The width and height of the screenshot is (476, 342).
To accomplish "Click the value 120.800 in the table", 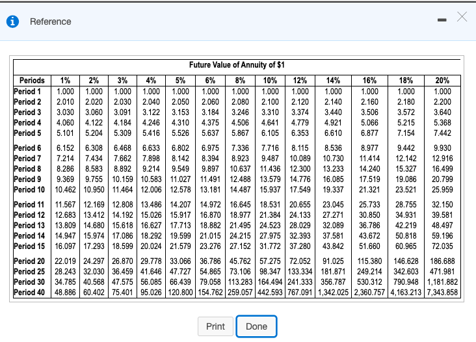I will point(180,292).
